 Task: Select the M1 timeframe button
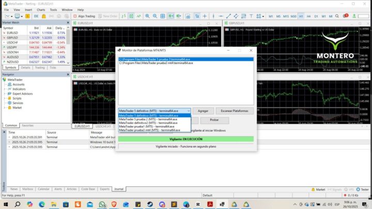click(270, 16)
